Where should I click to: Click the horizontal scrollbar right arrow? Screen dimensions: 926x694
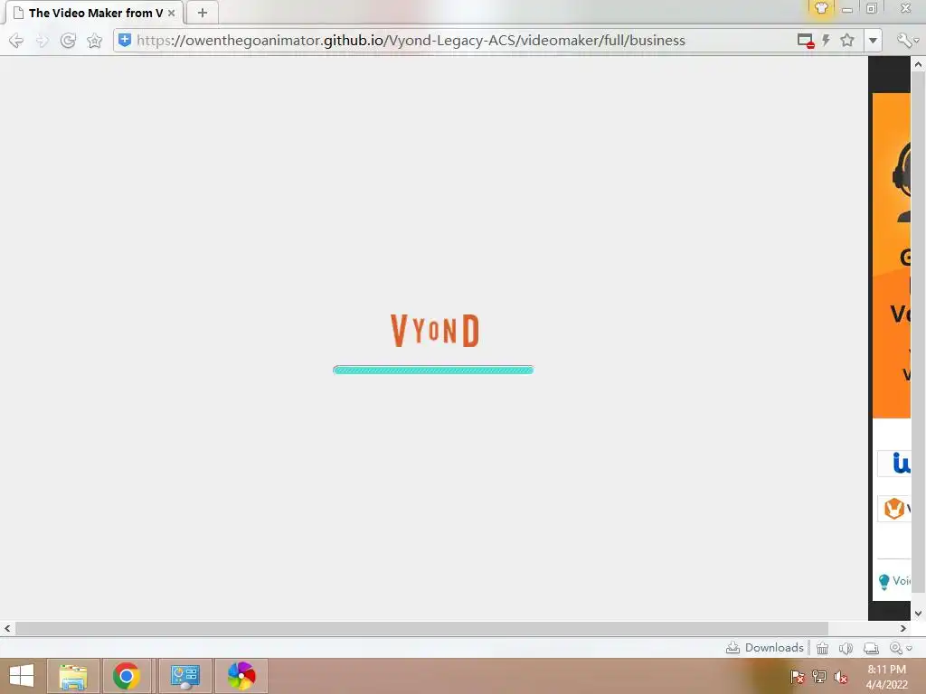click(x=903, y=629)
